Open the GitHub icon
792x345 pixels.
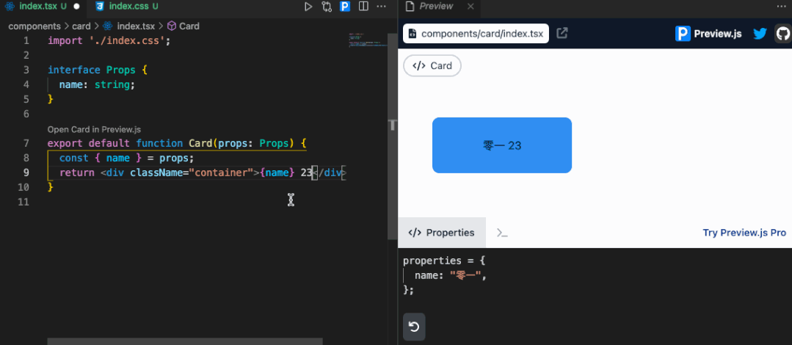[x=783, y=33]
